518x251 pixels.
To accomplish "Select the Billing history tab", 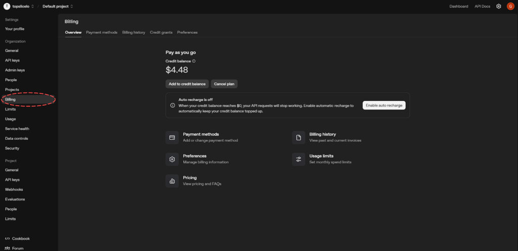I will tap(134, 32).
